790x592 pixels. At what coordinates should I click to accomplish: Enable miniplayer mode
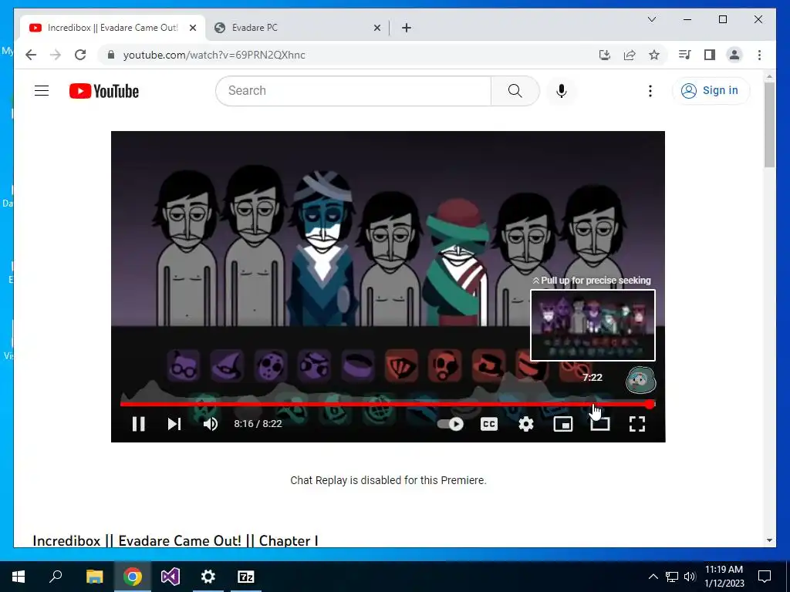pyautogui.click(x=562, y=424)
